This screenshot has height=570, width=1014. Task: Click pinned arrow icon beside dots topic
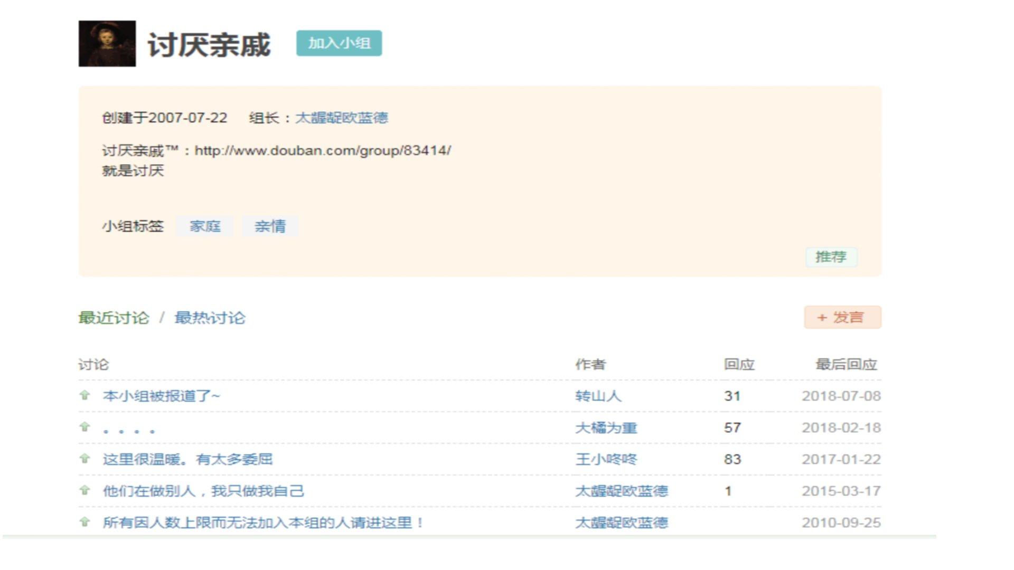(84, 426)
